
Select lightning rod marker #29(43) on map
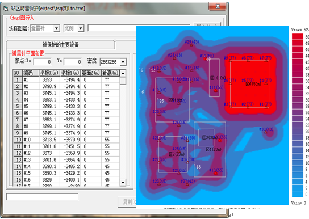[x=191, y=45]
